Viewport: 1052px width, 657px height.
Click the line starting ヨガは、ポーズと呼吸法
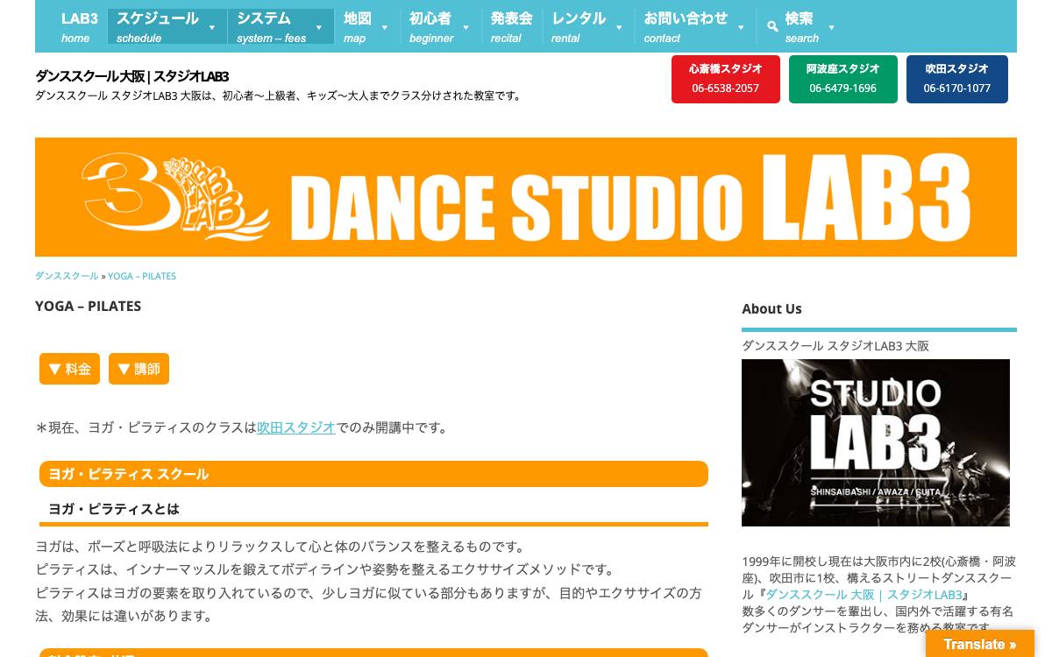click(x=281, y=547)
